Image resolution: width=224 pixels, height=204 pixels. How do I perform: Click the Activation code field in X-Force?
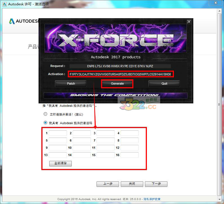click(x=121, y=74)
